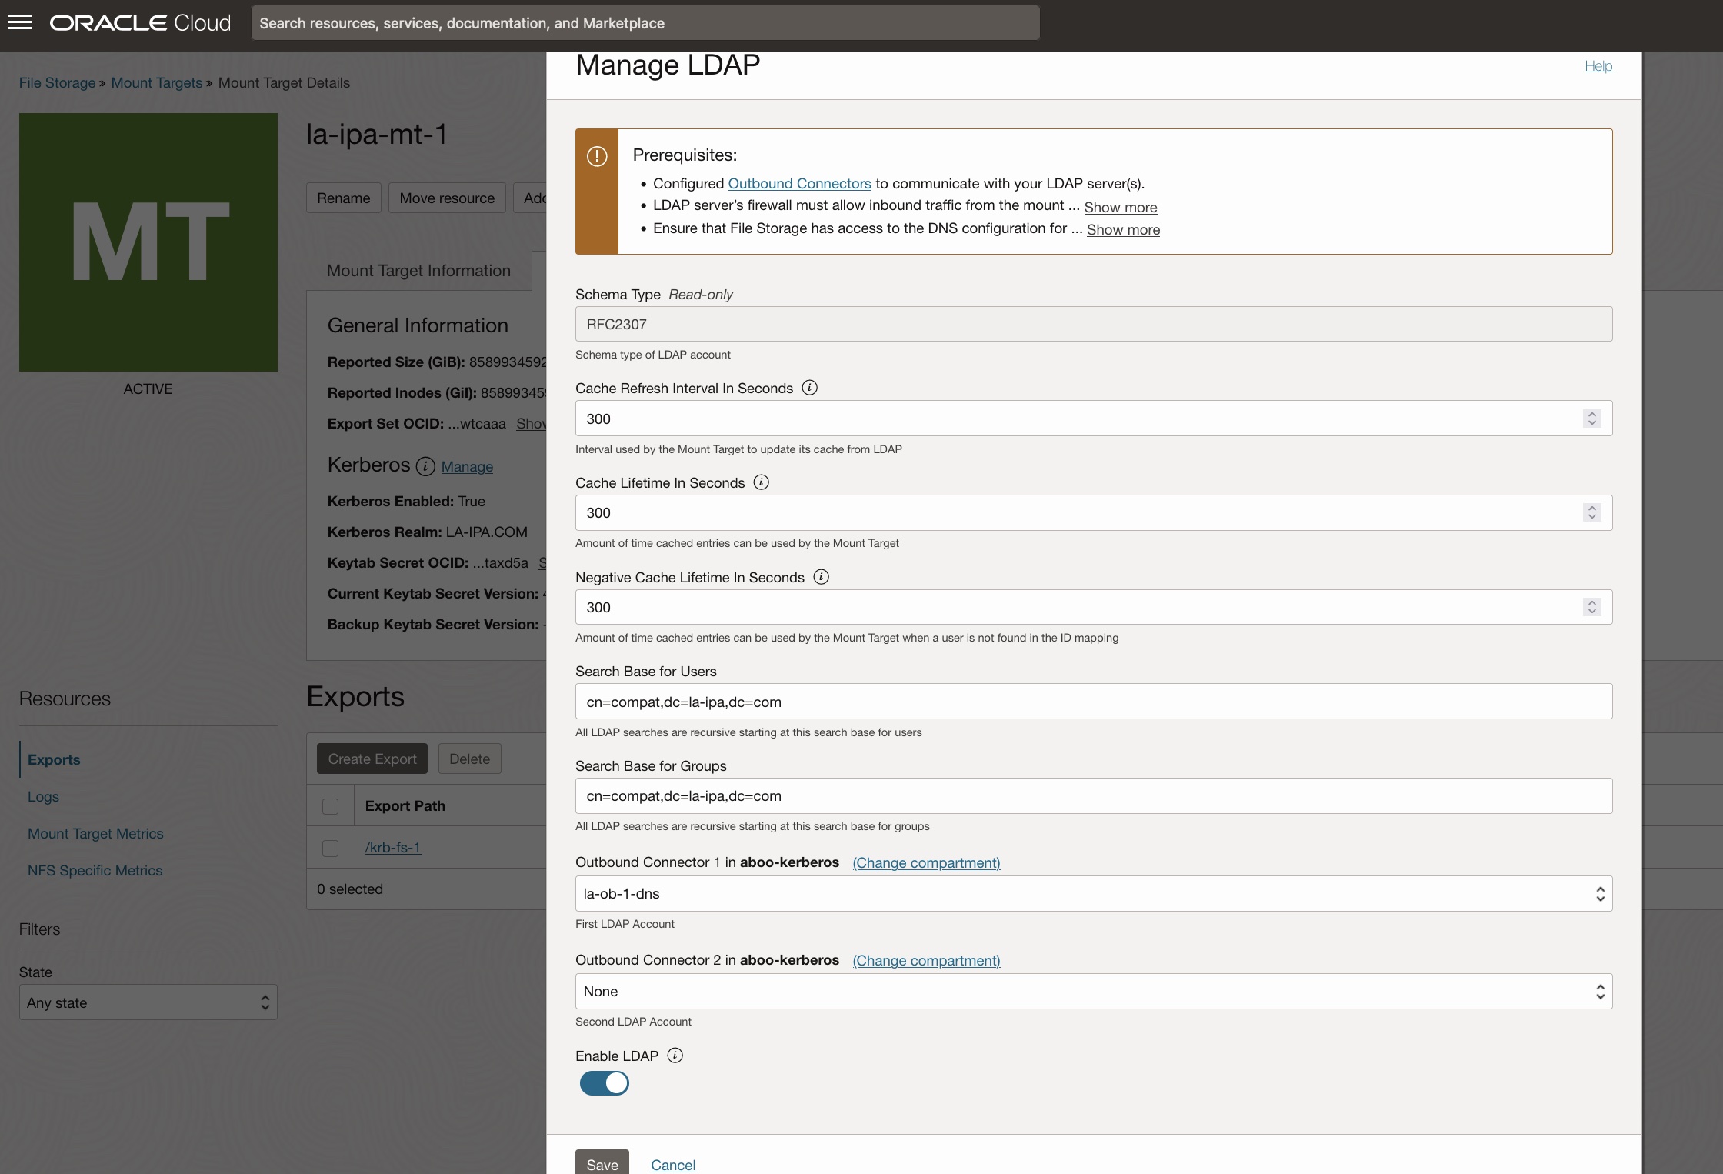Disable the Enable LDAP toggle
The width and height of the screenshot is (1723, 1174).
604,1082
